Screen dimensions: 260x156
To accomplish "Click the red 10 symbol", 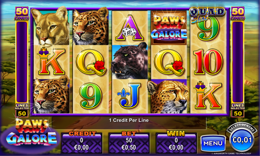I will (x=208, y=62).
